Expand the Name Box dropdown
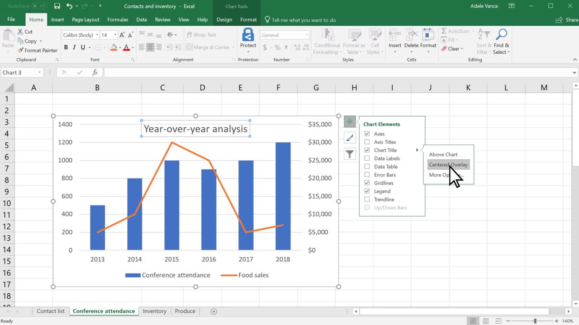Screen dimensions: 579x325 tap(40, 72)
